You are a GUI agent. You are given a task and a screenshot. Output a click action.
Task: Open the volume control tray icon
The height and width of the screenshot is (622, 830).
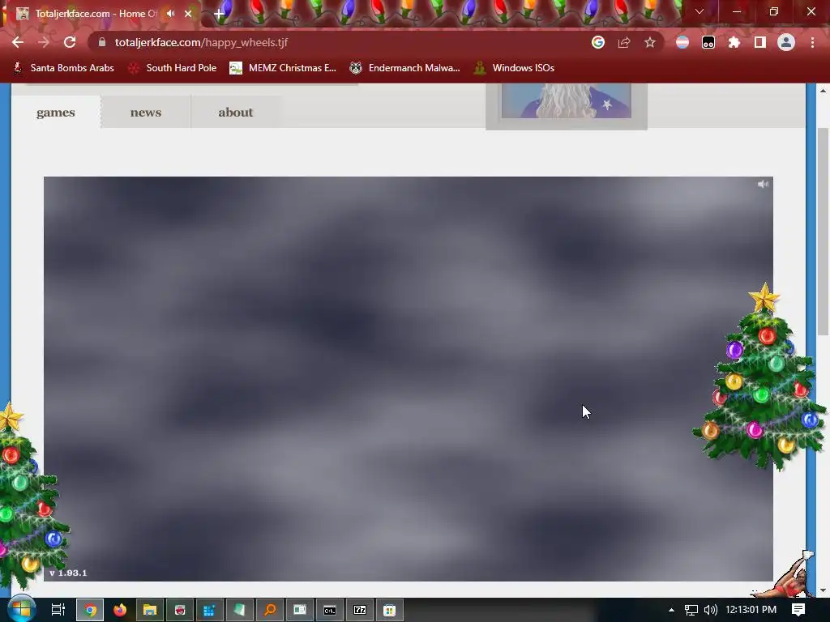point(710,610)
